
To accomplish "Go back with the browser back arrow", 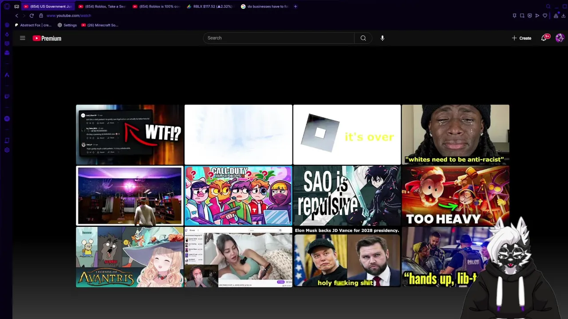I will point(17,16).
